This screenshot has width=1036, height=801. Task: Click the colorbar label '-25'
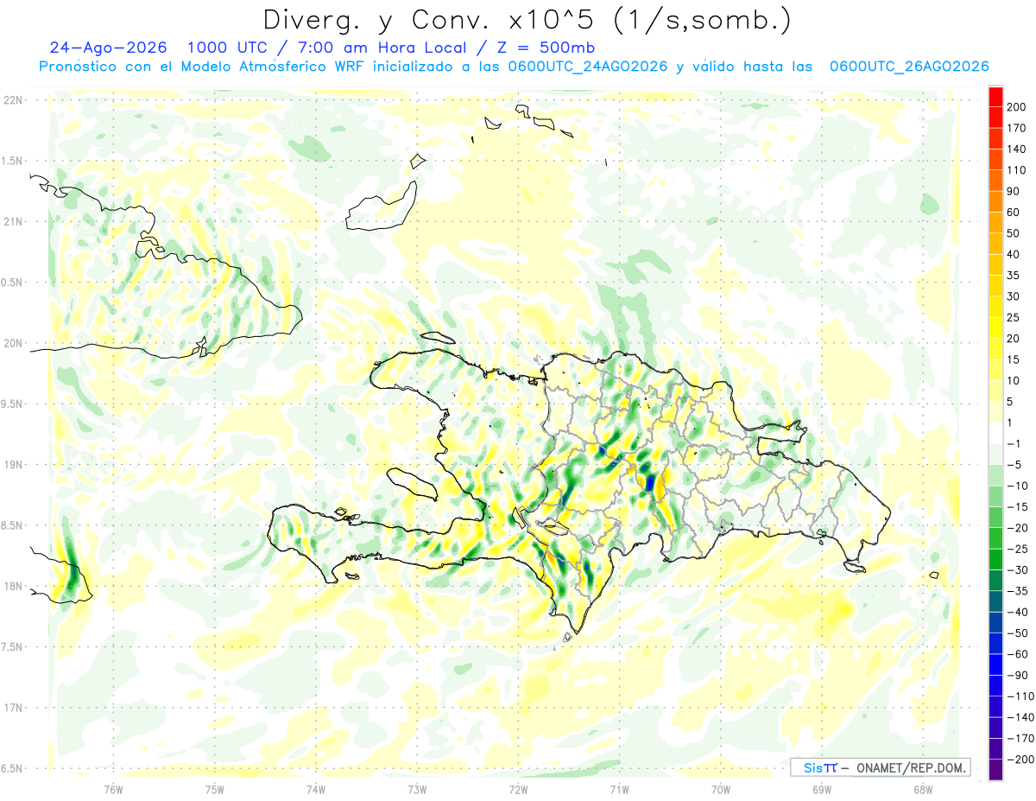click(x=1020, y=549)
